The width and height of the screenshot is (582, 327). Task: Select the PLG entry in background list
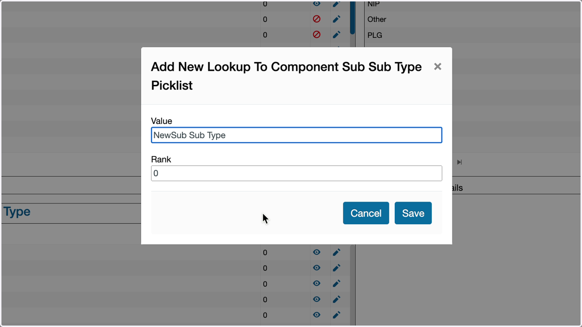click(375, 35)
